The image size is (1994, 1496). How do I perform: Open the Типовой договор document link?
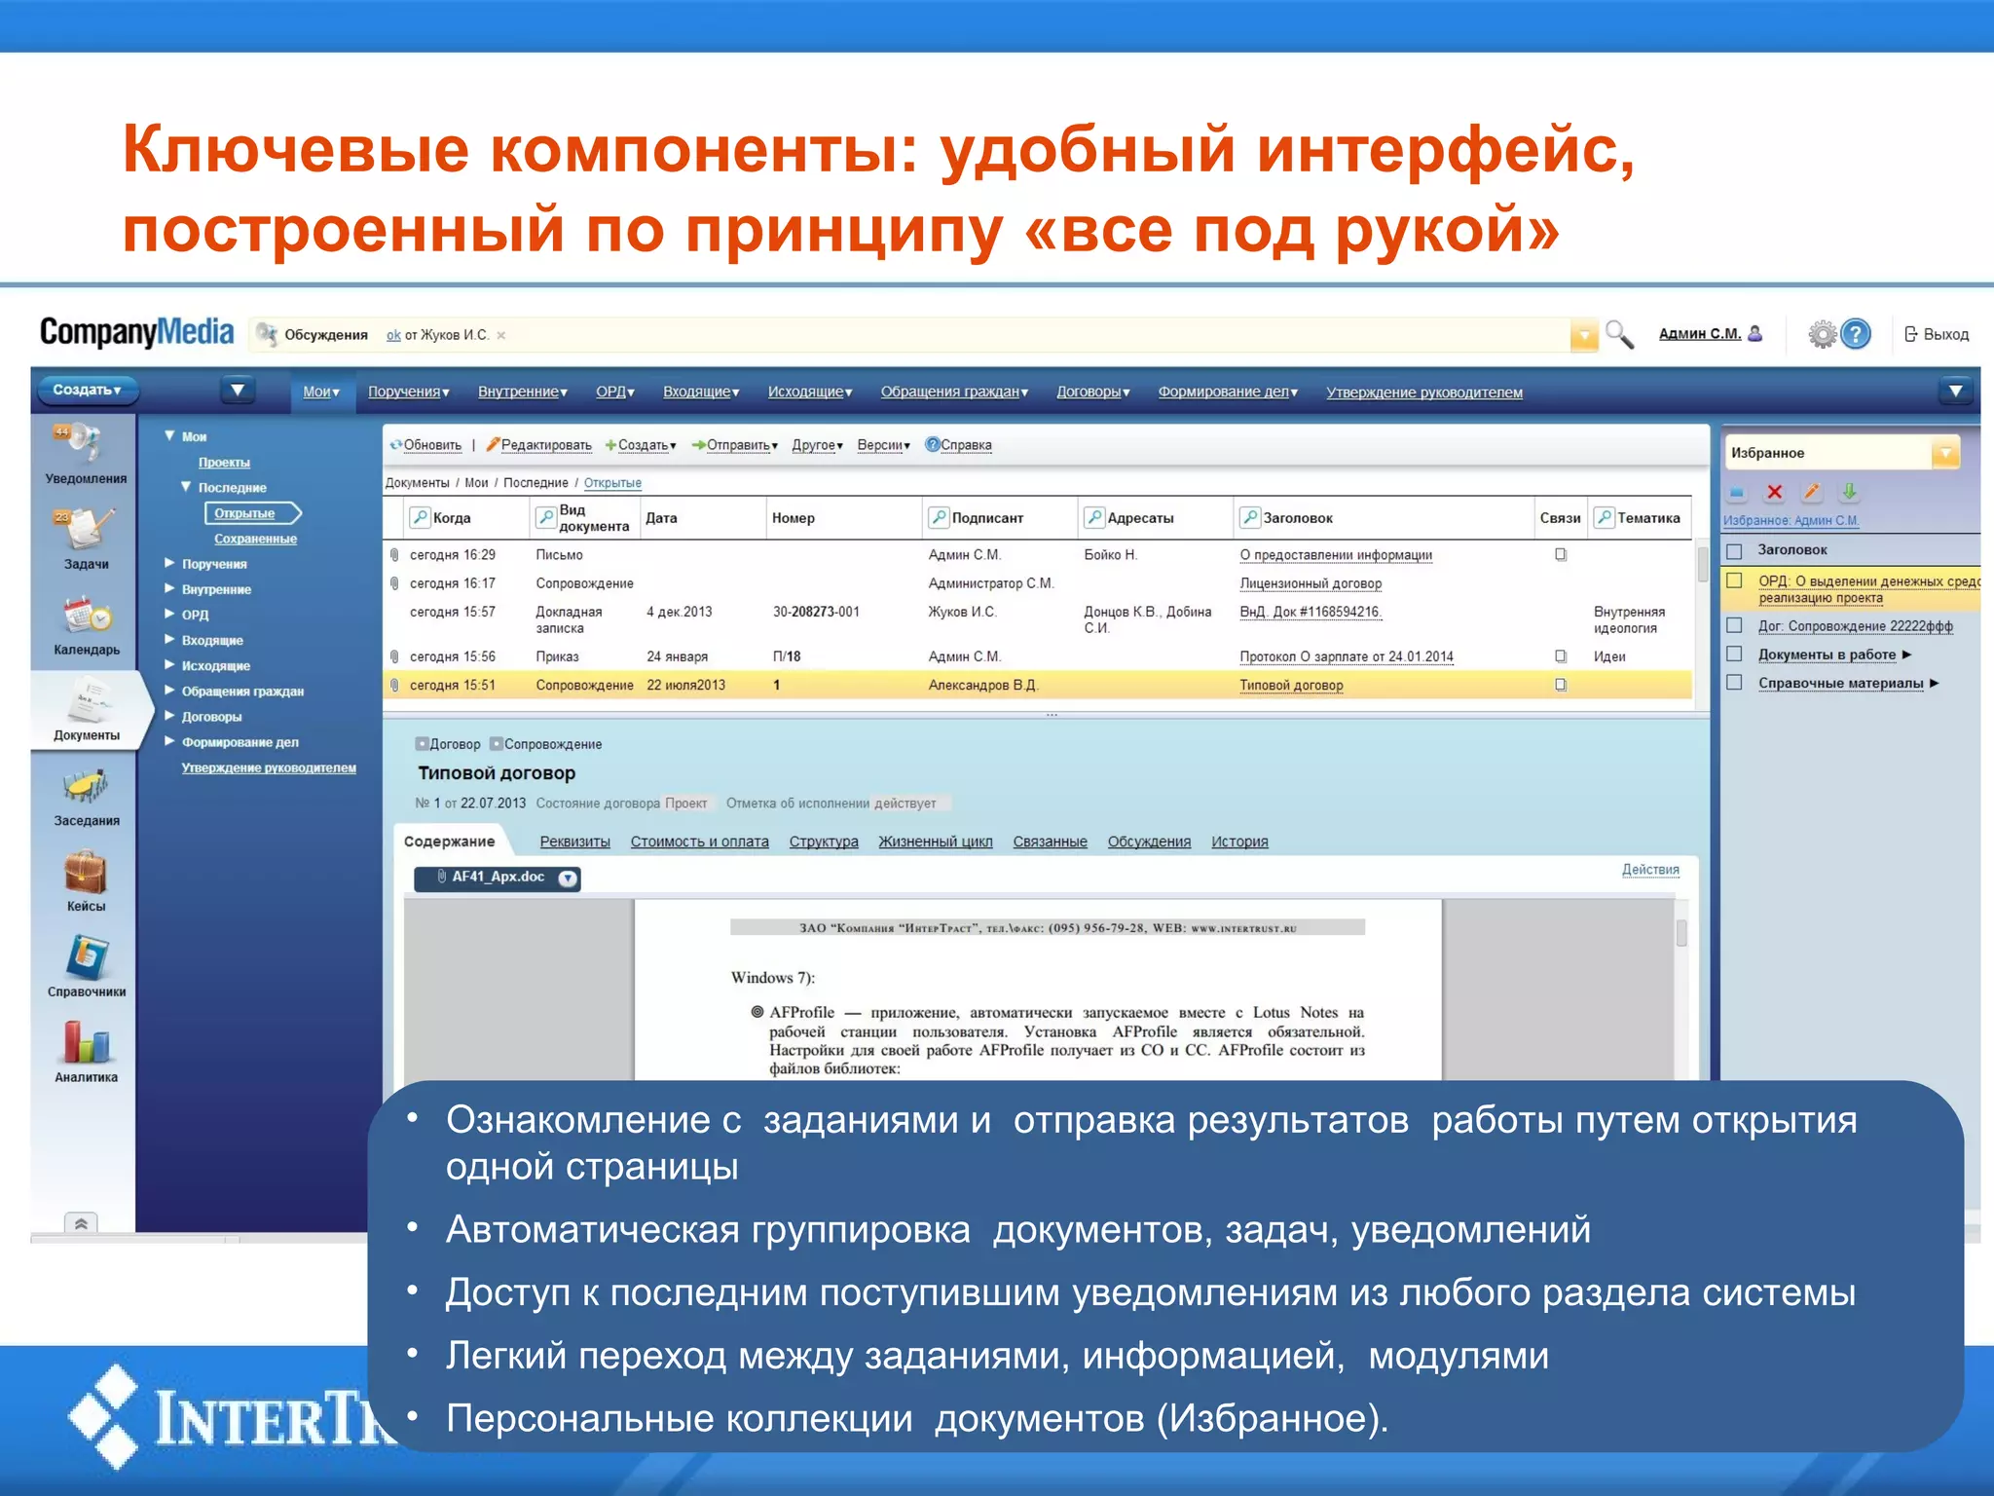(1291, 686)
